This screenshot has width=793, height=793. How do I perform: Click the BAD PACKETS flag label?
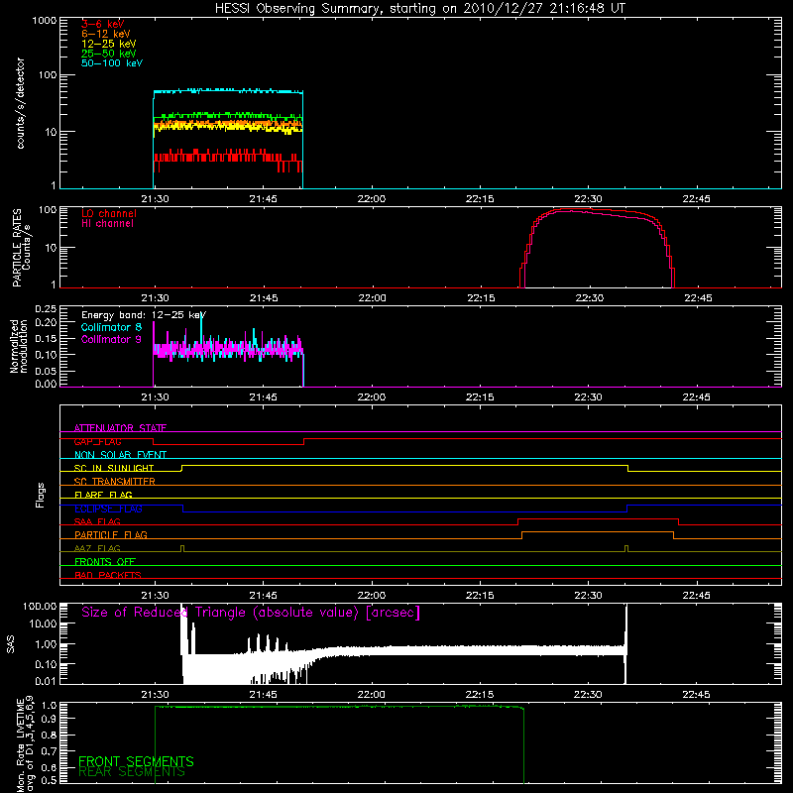coord(108,575)
